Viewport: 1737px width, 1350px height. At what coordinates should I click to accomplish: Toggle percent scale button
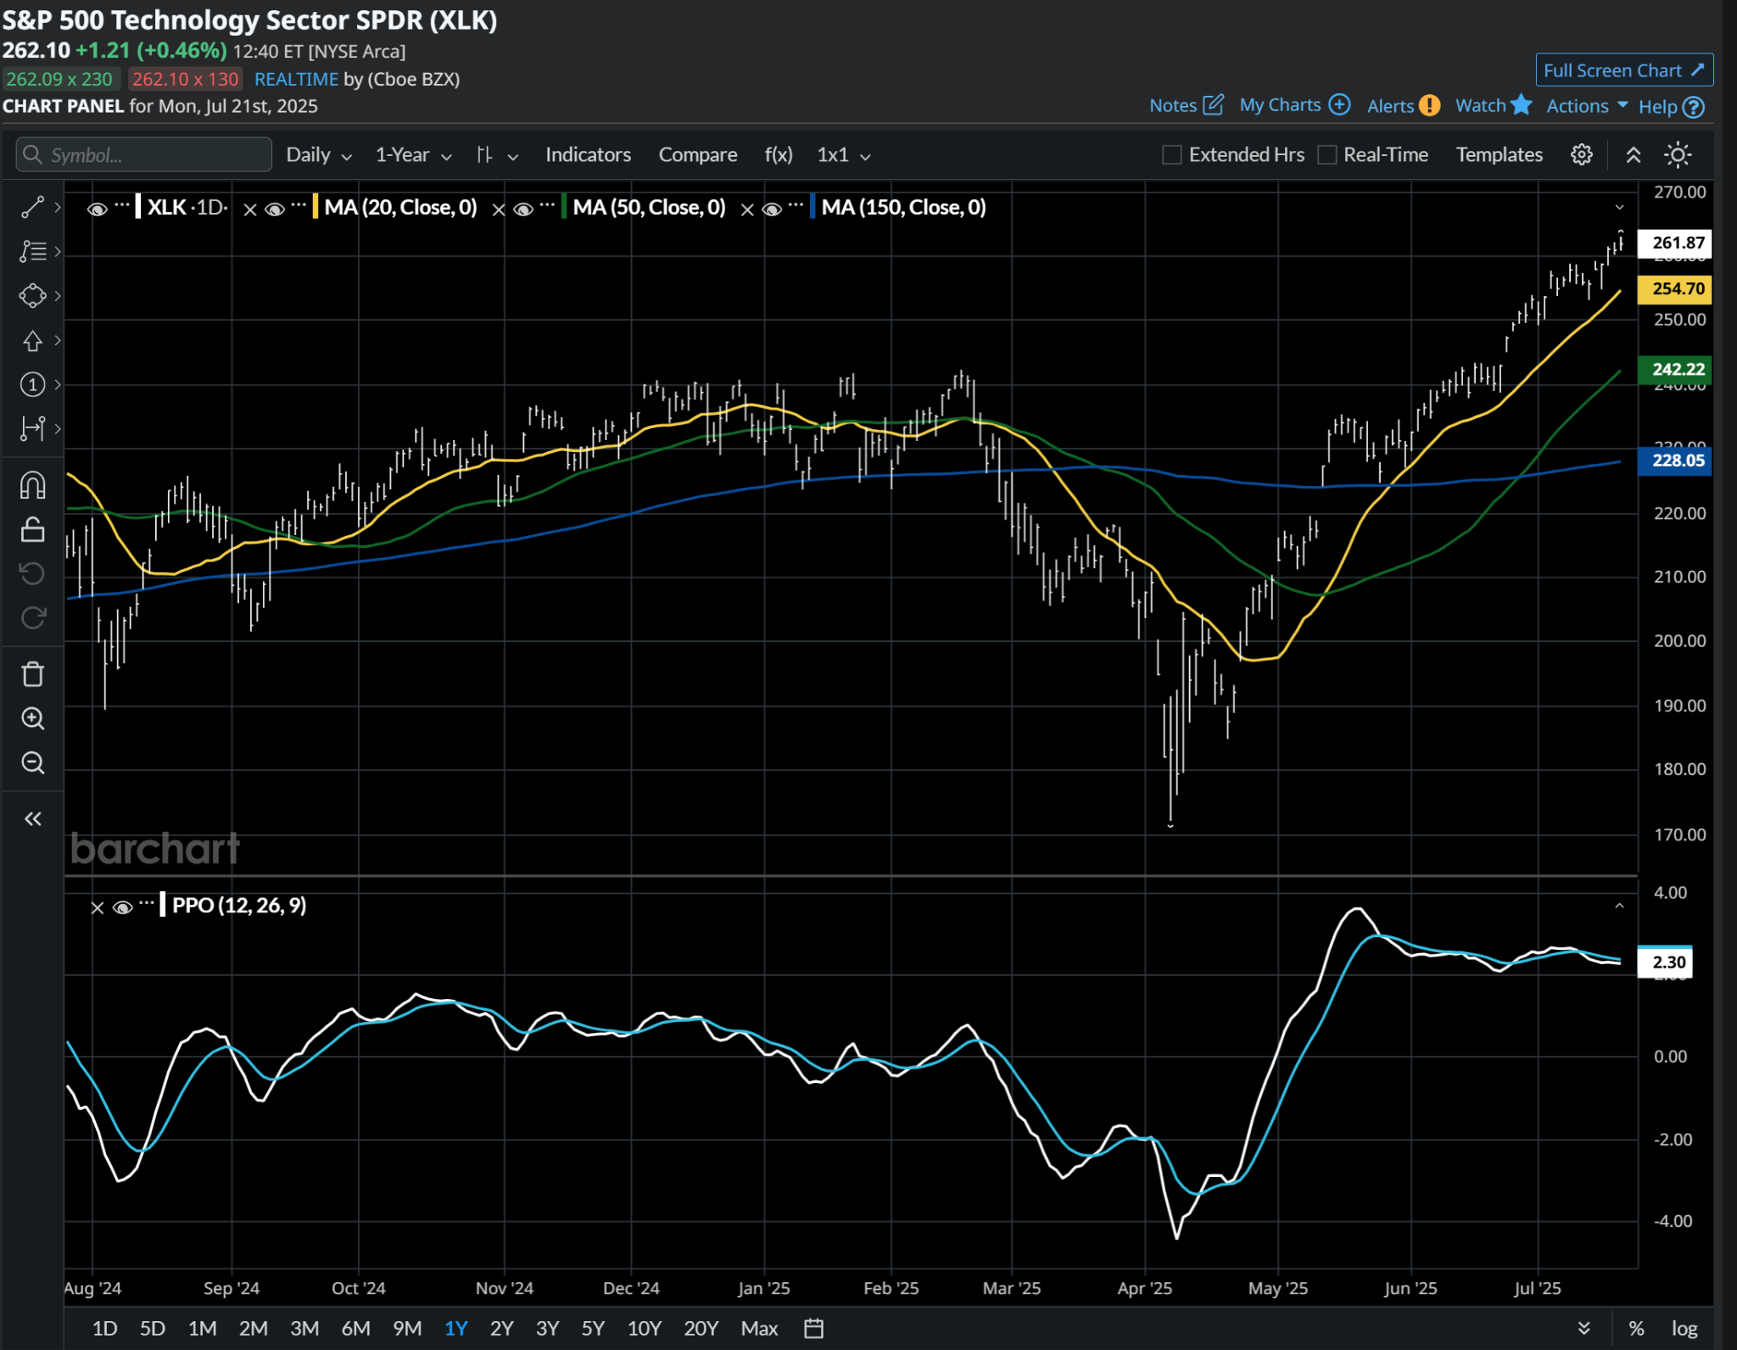pos(1636,1328)
